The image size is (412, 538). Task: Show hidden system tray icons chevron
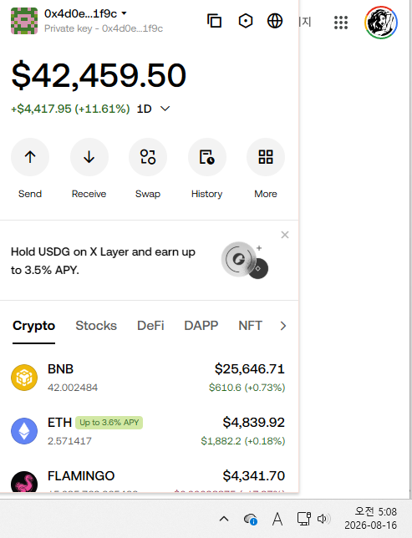224,519
